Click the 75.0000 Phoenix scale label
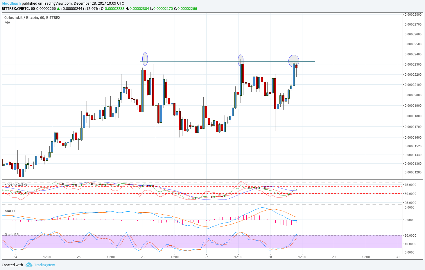425x270 pixels. tap(410, 185)
